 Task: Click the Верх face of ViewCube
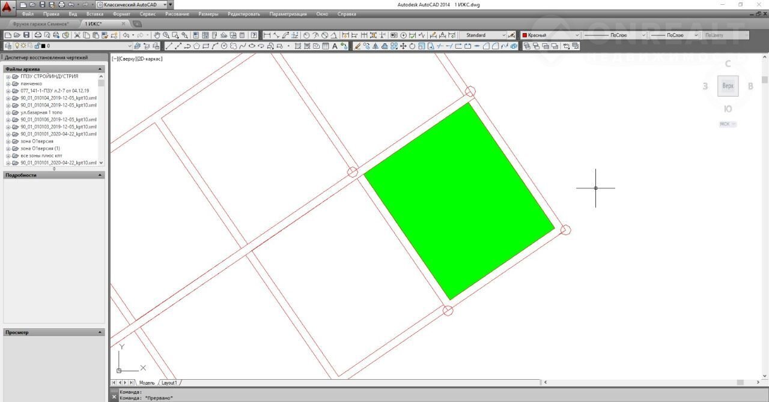point(728,86)
